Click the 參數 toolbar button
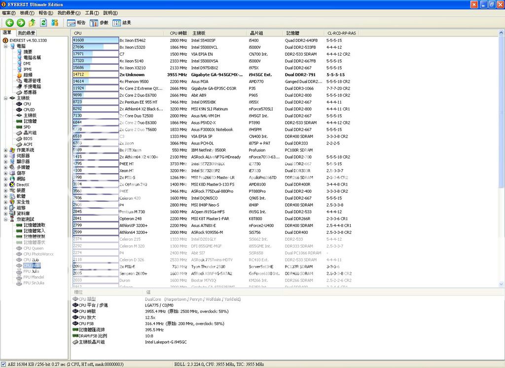This screenshot has width=505, height=368. [x=99, y=23]
